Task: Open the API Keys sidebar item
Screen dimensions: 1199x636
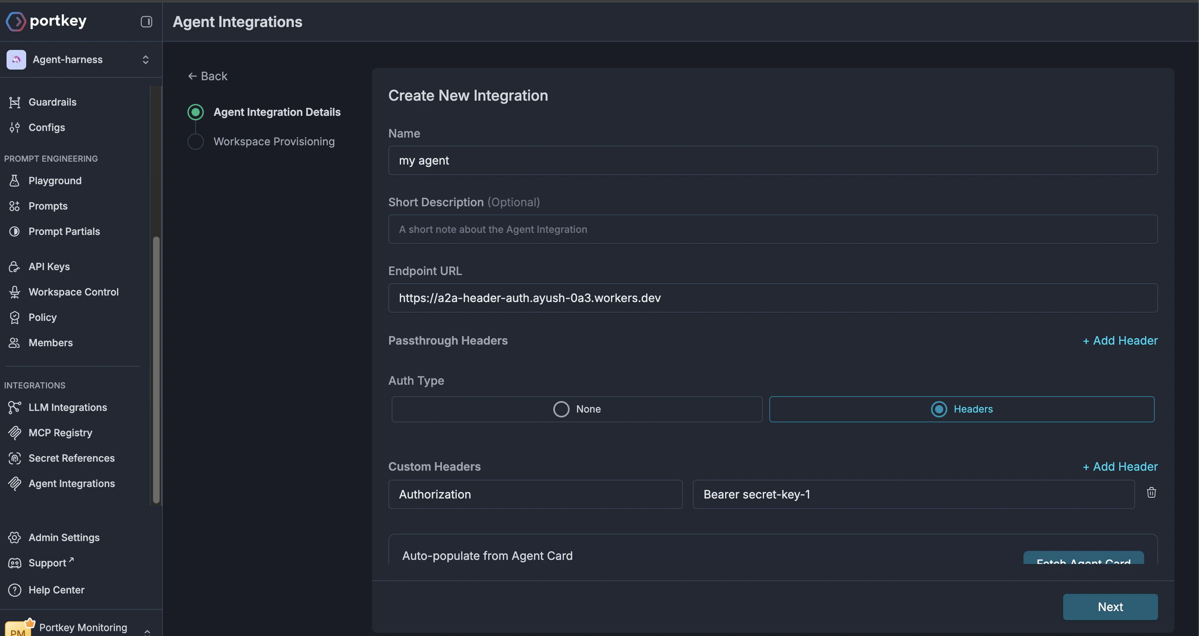Action: 49,266
